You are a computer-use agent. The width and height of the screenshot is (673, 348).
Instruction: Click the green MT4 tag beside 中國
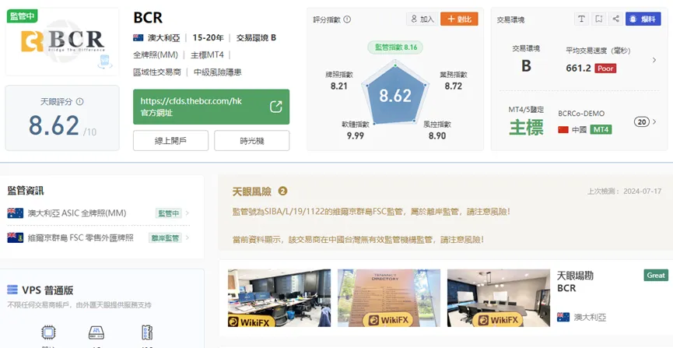click(x=601, y=129)
